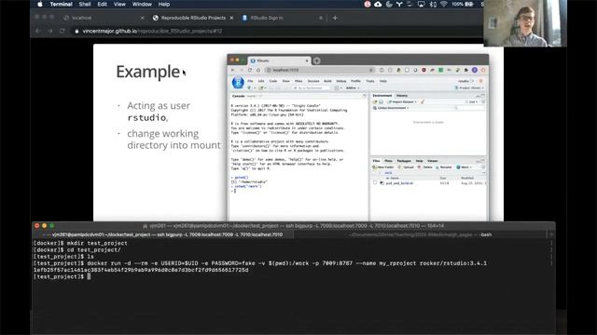Open the Global Environment dropdown
Image resolution: width=597 pixels, height=335 pixels.
[x=391, y=108]
